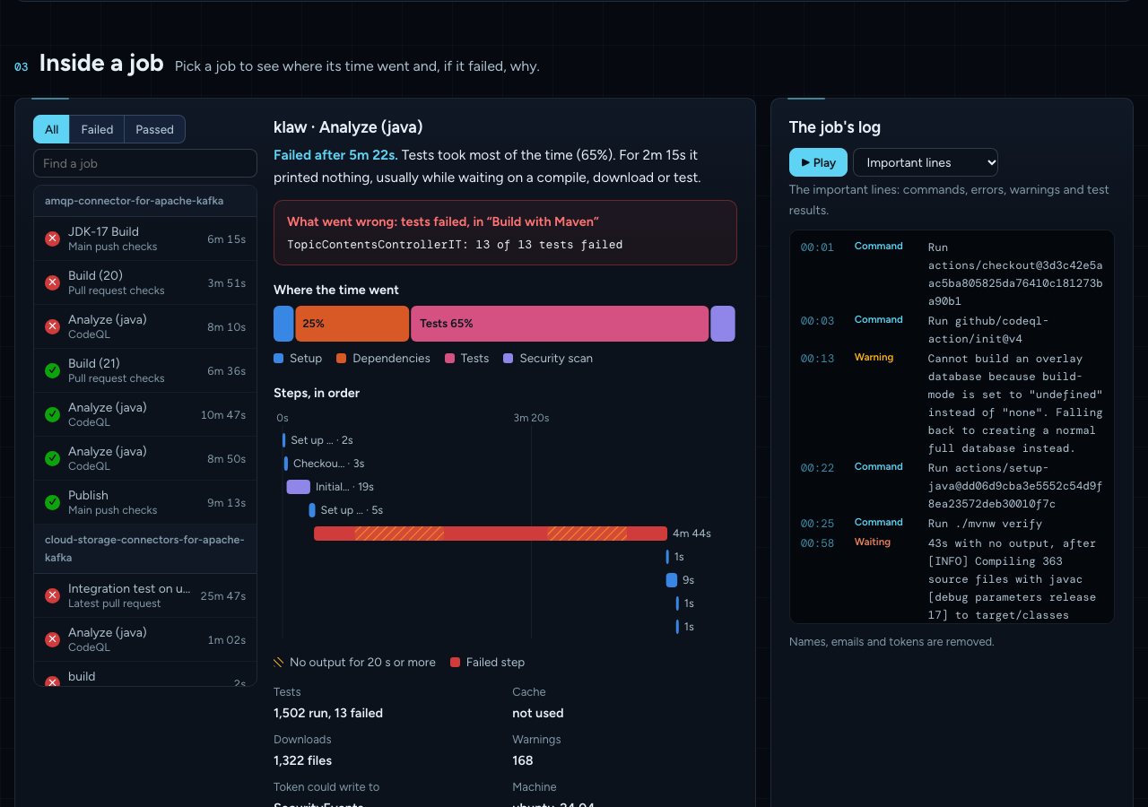Image resolution: width=1148 pixels, height=807 pixels.
Task: Click the failed icon on the 8m 10s Analyze job
Action: coord(52,326)
